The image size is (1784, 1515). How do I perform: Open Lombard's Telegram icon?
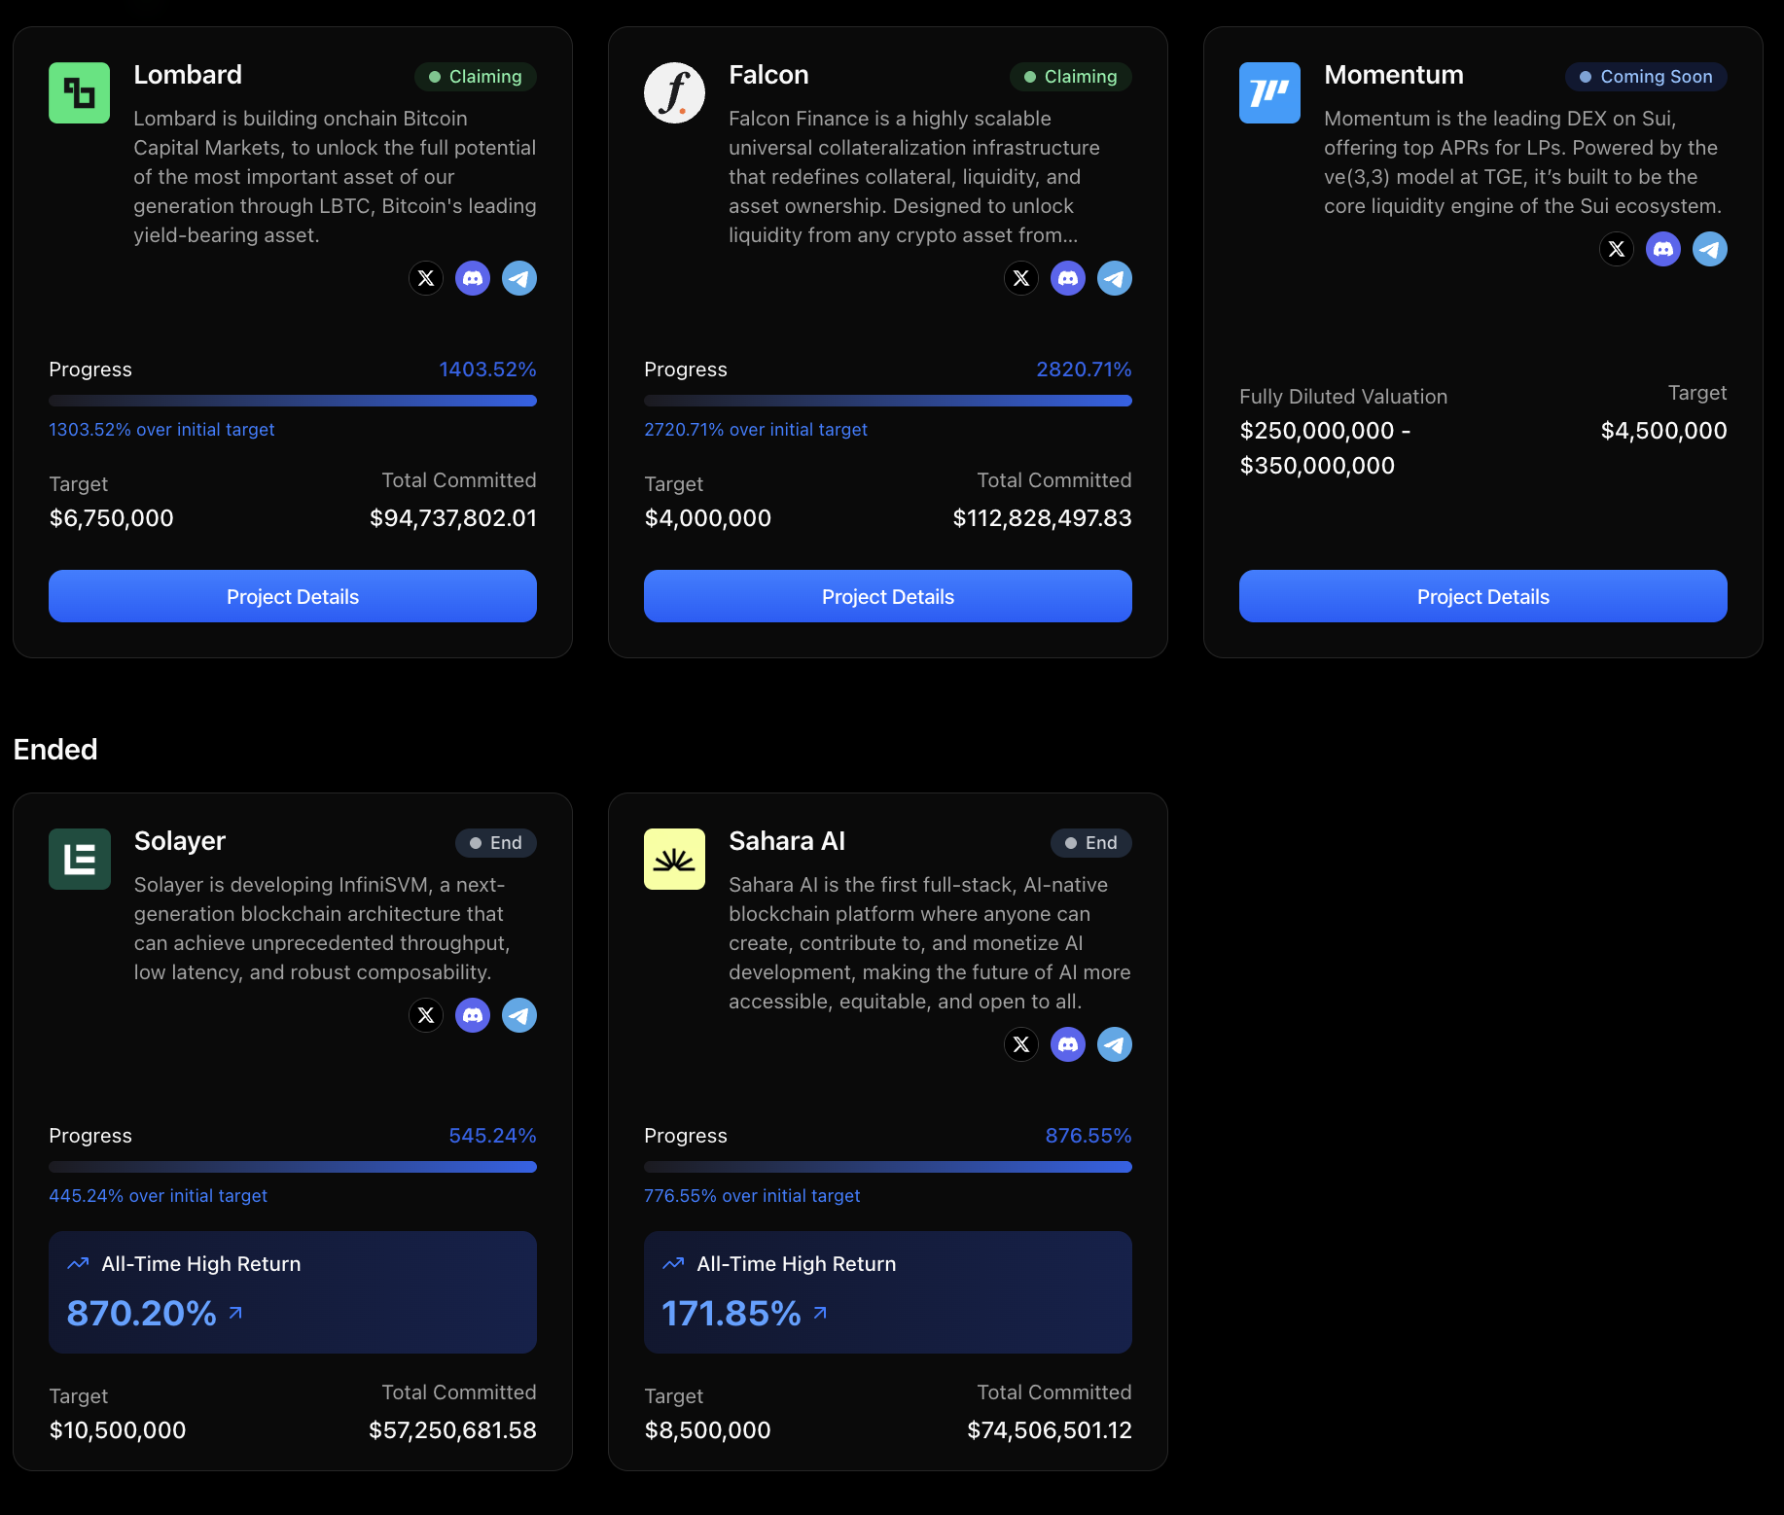(x=519, y=278)
